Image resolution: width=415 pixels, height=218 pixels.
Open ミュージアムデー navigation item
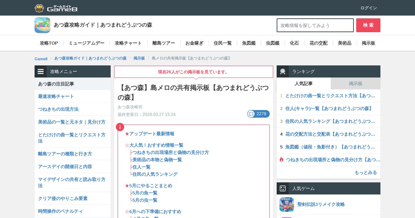pos(86,43)
